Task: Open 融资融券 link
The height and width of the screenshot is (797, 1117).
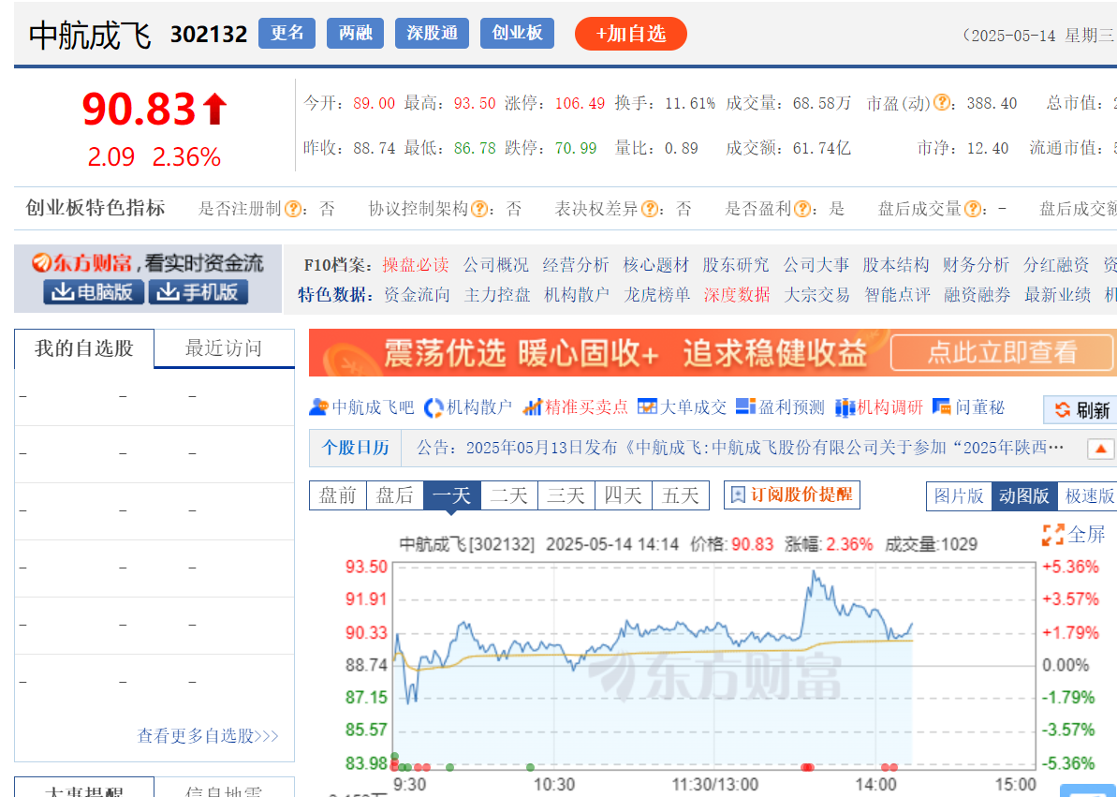Action: click(x=977, y=294)
